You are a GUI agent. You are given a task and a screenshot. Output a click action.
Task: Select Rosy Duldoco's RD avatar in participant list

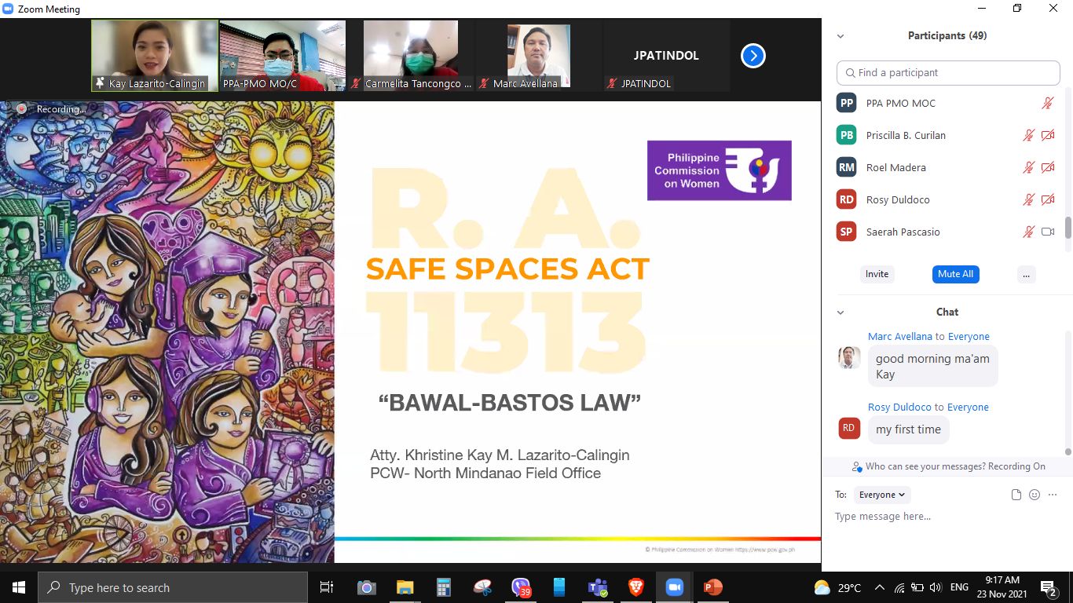click(x=846, y=199)
